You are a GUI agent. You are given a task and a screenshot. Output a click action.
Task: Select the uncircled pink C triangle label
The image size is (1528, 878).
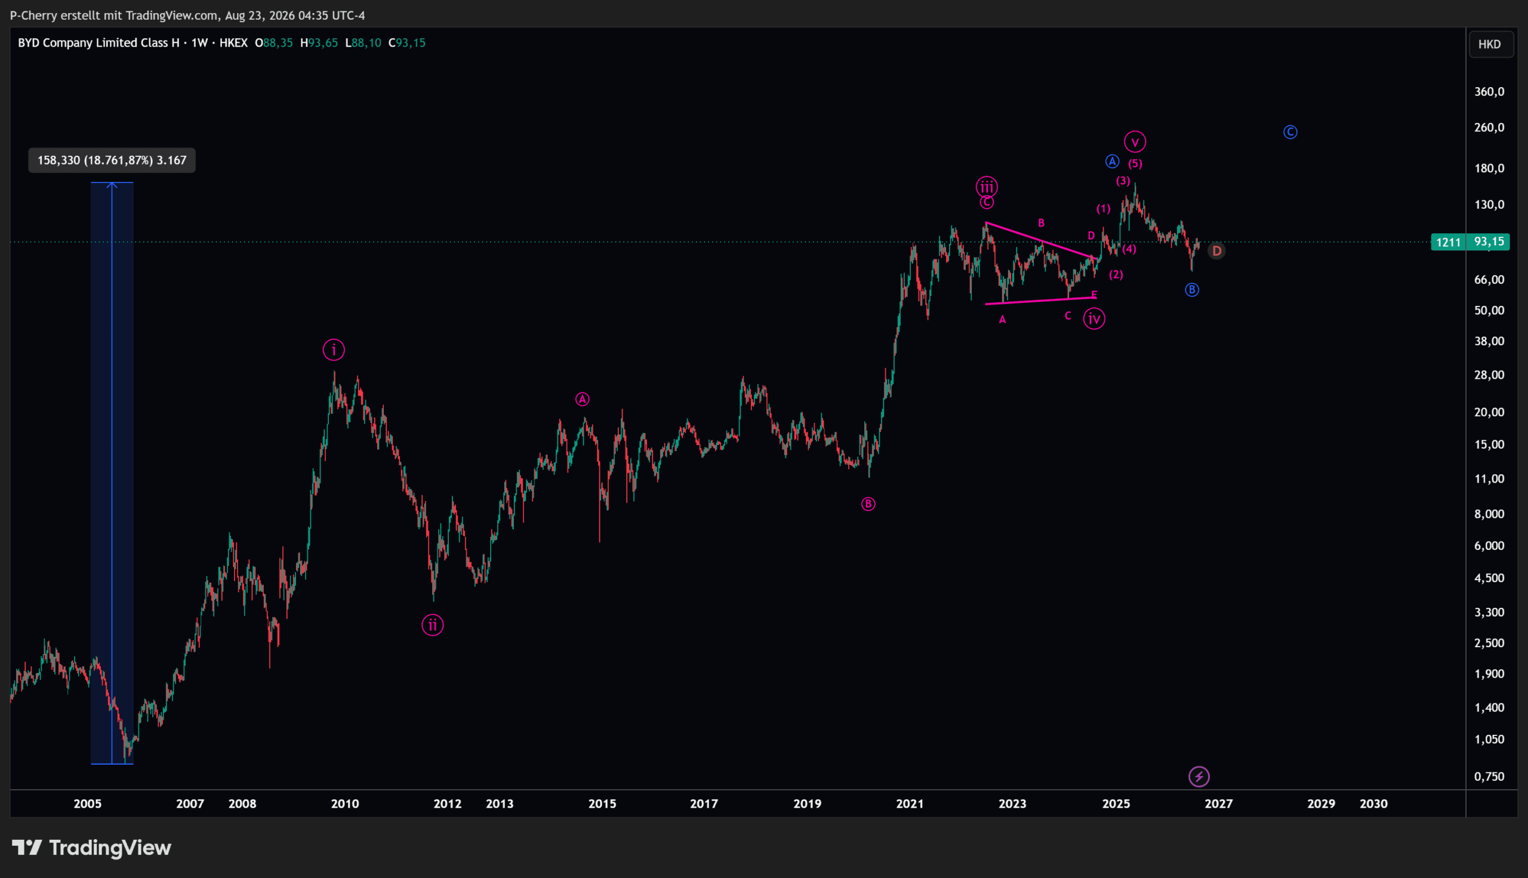tap(1068, 316)
